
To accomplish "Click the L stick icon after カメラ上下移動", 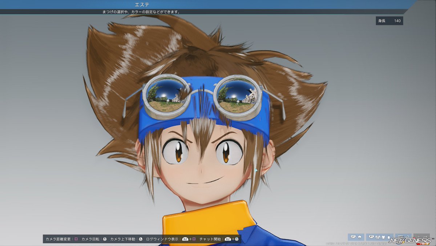I will 141,239.
